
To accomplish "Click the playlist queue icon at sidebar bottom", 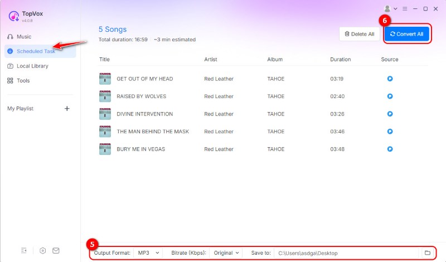I will [x=24, y=251].
